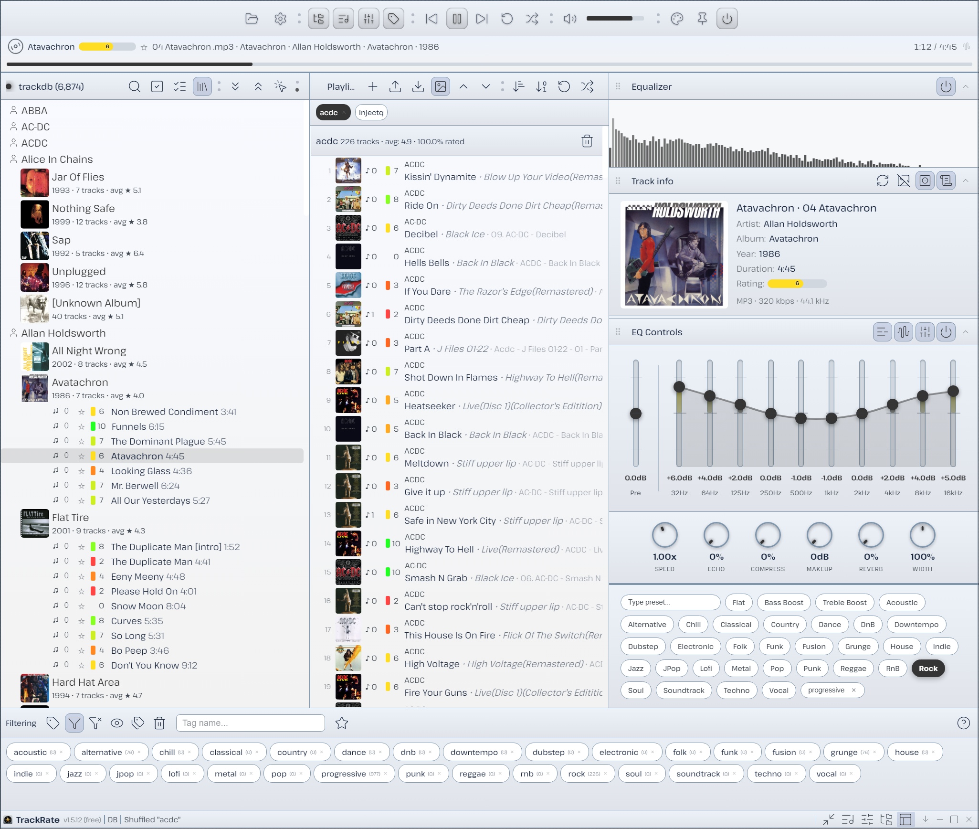The height and width of the screenshot is (829, 979).
Task: Collapse the EQ Controls panel
Action: [966, 332]
